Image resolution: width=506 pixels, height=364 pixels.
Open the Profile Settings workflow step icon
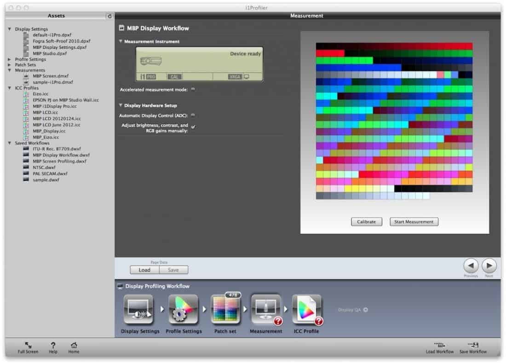[183, 310]
